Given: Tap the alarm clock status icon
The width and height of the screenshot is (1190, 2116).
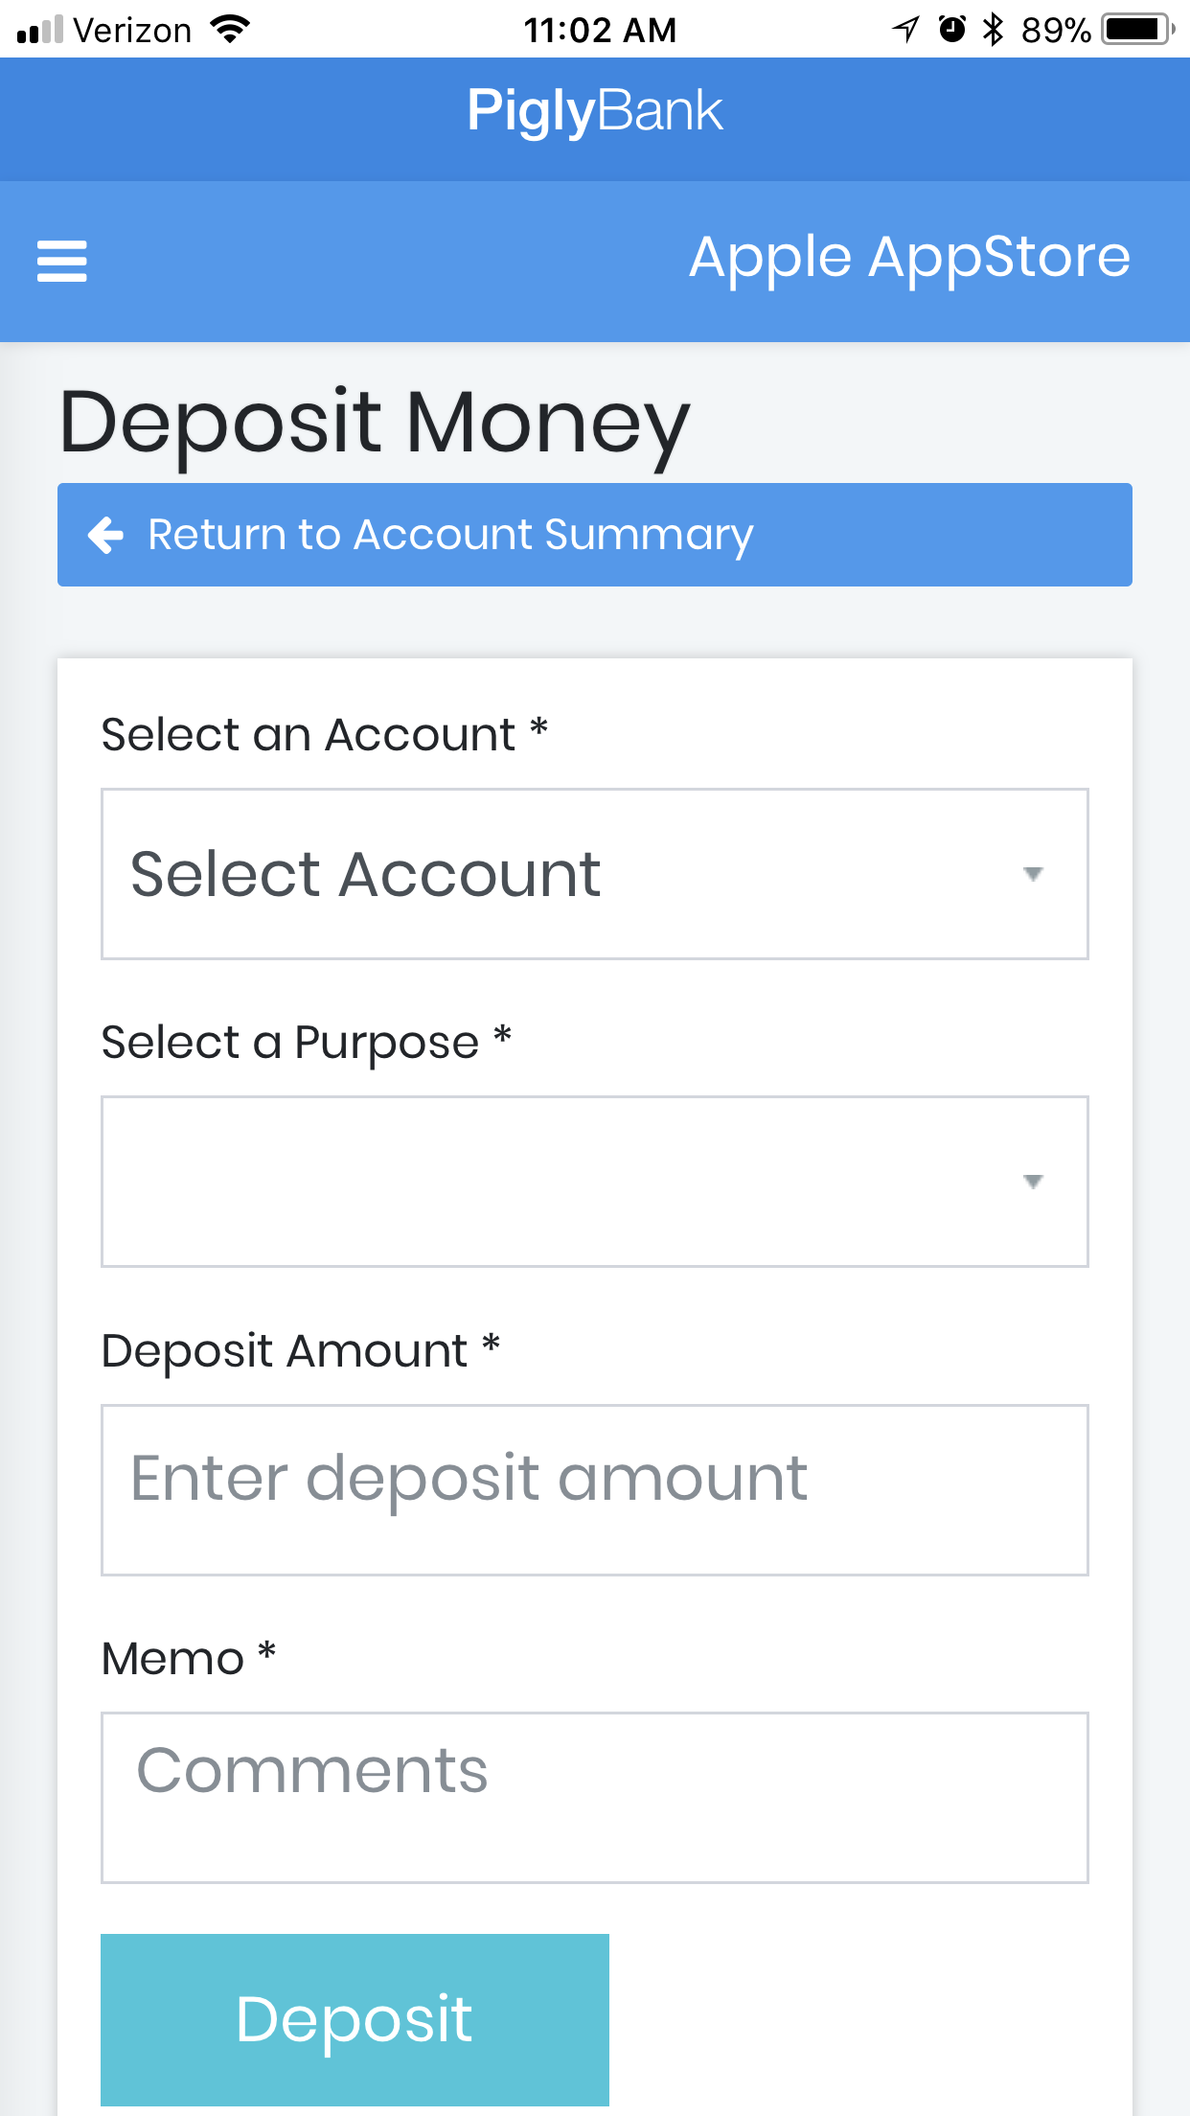Looking at the screenshot, I should pos(951,30).
